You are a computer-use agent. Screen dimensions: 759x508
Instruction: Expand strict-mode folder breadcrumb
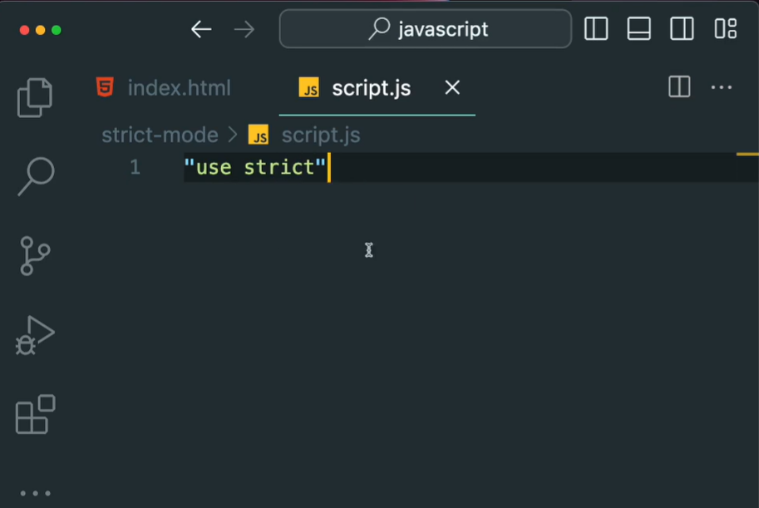point(160,135)
